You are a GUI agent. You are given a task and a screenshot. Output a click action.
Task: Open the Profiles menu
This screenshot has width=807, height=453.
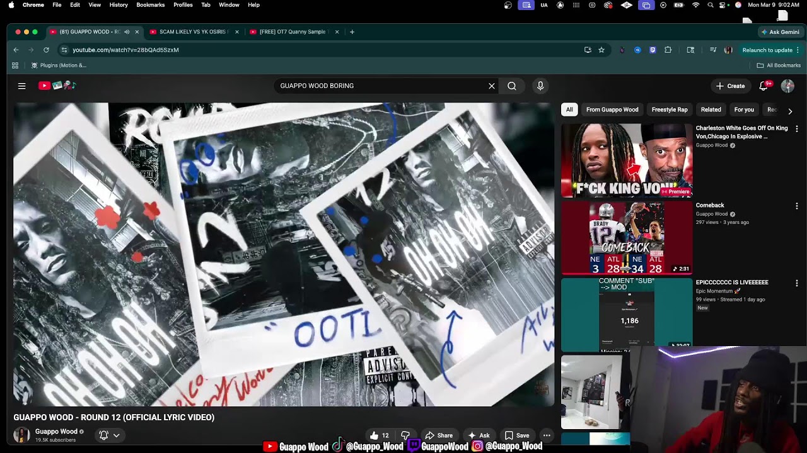coord(183,5)
